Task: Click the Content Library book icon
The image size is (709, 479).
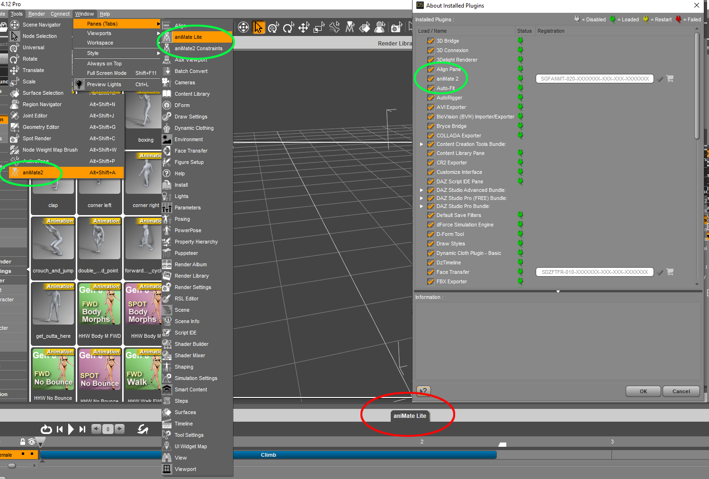Action: coord(167,94)
